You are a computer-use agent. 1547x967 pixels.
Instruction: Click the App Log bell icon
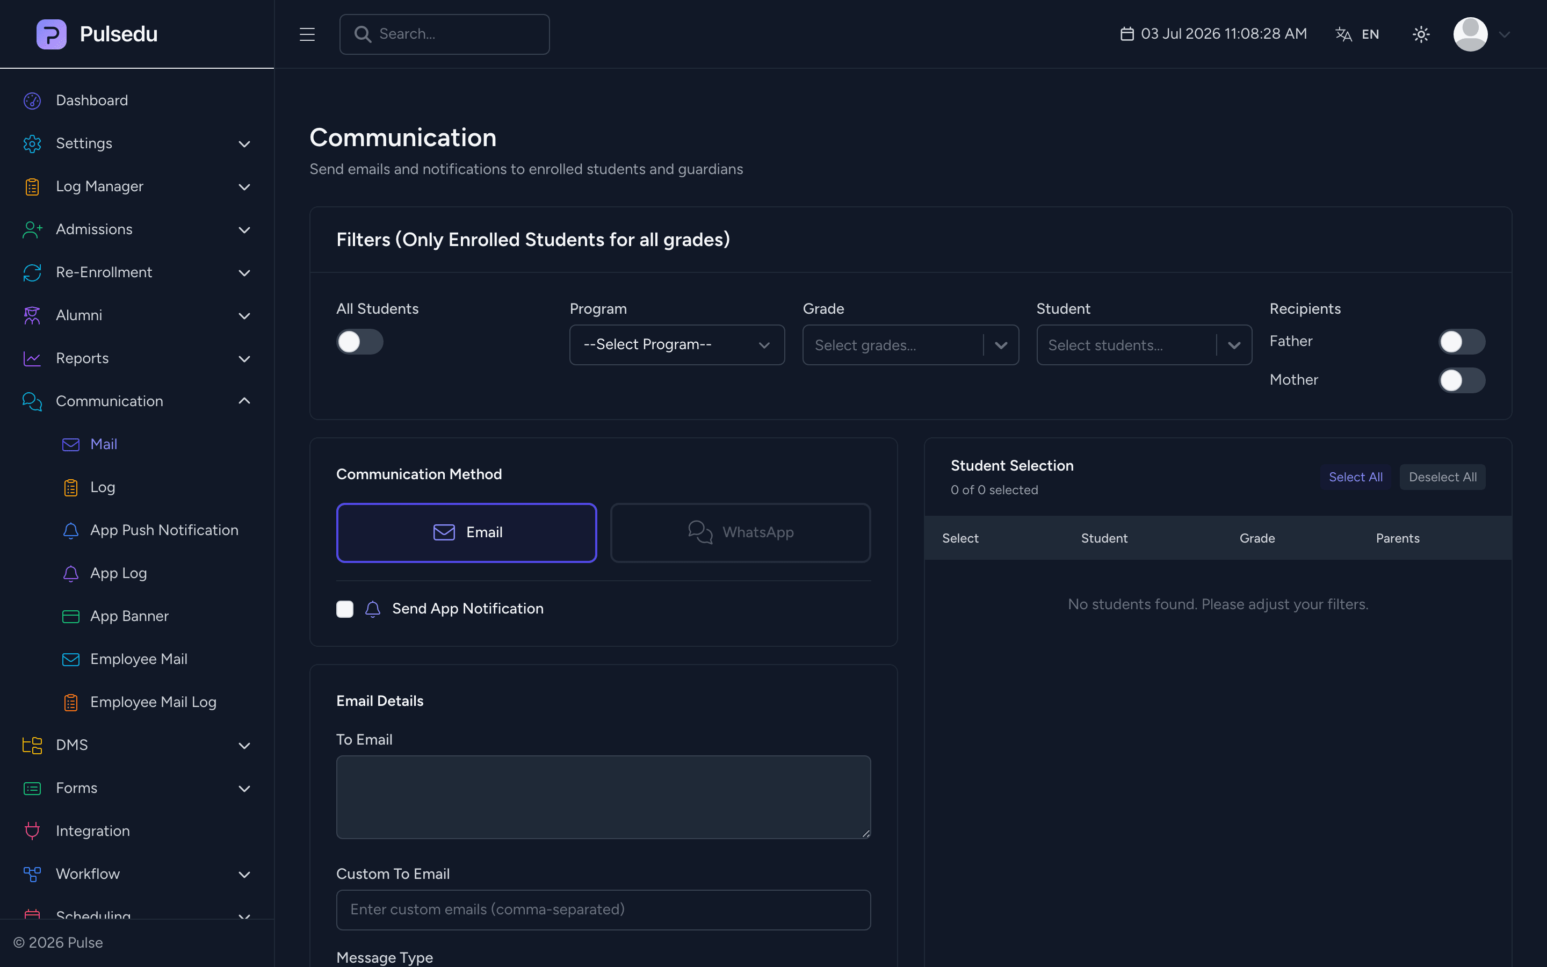71,573
